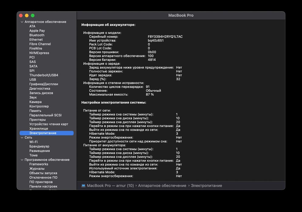Click Приоритет доступности сети над режимом сна
The width and height of the screenshot is (302, 212).
128,141
